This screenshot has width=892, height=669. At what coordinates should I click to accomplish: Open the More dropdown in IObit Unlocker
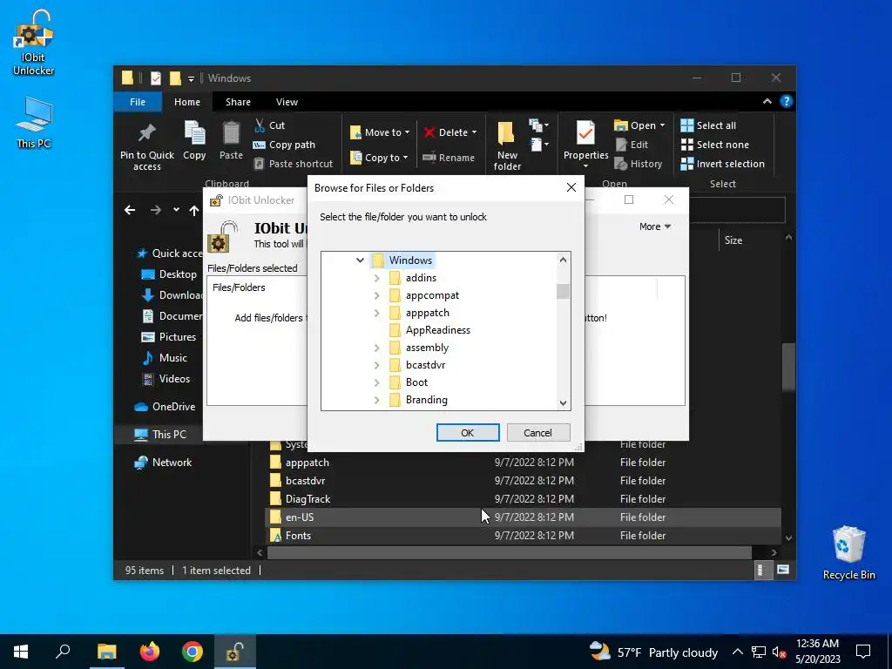pos(655,226)
